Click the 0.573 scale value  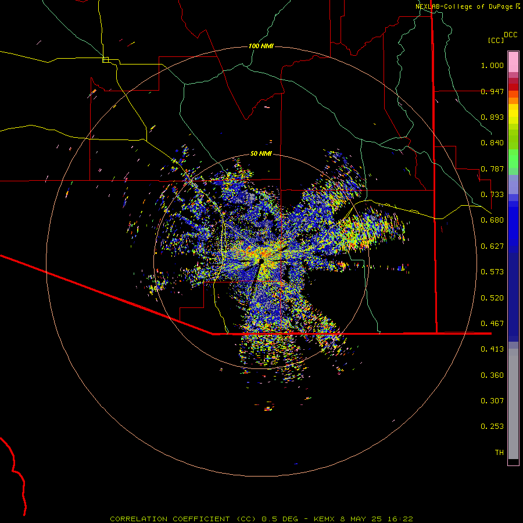pyautogui.click(x=492, y=272)
